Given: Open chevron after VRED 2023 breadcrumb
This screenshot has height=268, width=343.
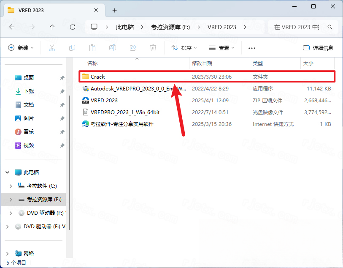Looking at the screenshot, I should pos(245,27).
